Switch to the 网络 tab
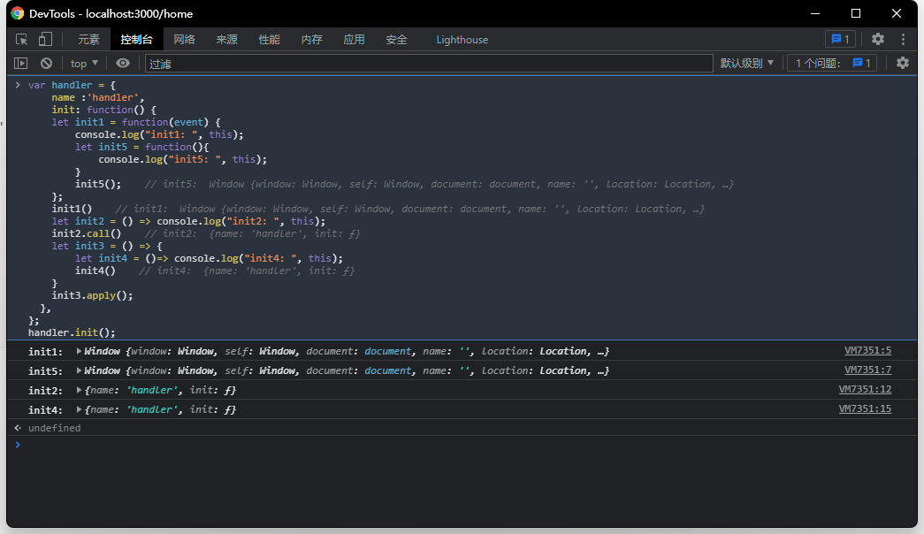This screenshot has height=534, width=924. [184, 40]
